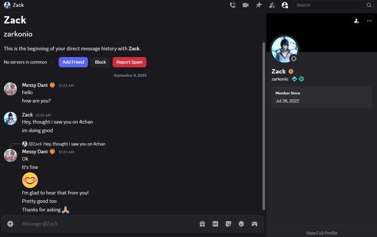Add friends to this DM
Viewport: 377px width, 237px height.
point(272,5)
